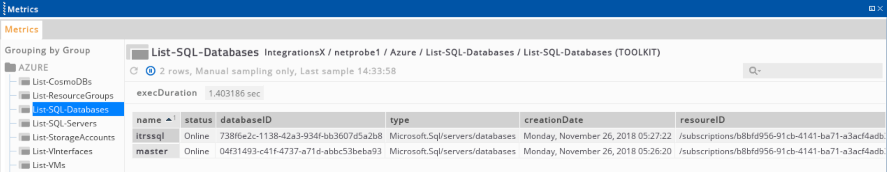Image resolution: width=887 pixels, height=172 pixels.
Task: Click the large List-SQL-Databases header icon
Action: pyautogui.click(x=138, y=52)
